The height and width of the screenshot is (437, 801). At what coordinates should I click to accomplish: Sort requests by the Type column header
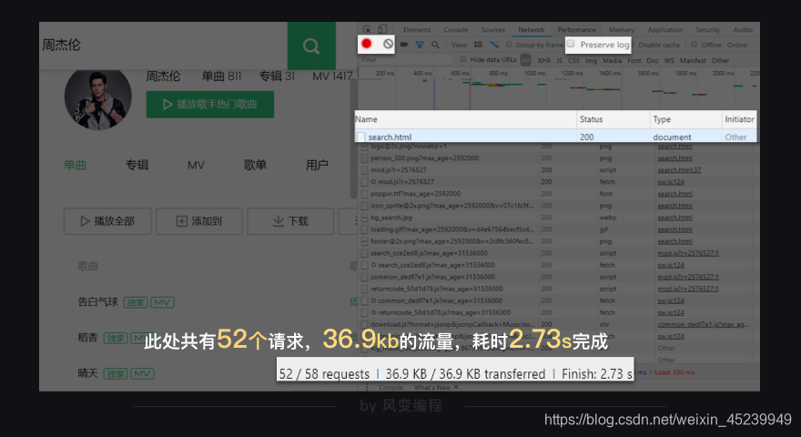click(686, 119)
